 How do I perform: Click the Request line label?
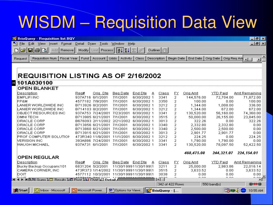point(21,58)
